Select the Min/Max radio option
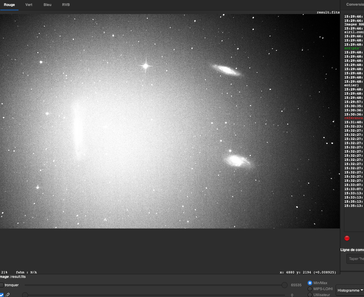This screenshot has width=364, height=297. click(x=310, y=283)
